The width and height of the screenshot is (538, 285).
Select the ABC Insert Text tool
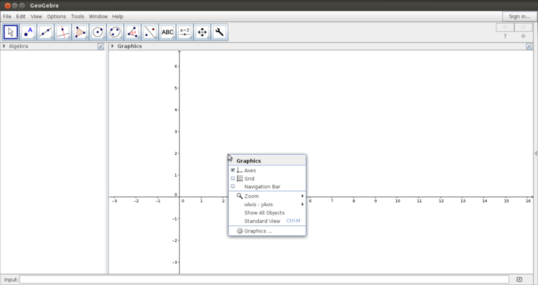tap(167, 32)
